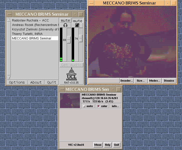
Task: Click the headphone output level meter
Action: point(61,44)
